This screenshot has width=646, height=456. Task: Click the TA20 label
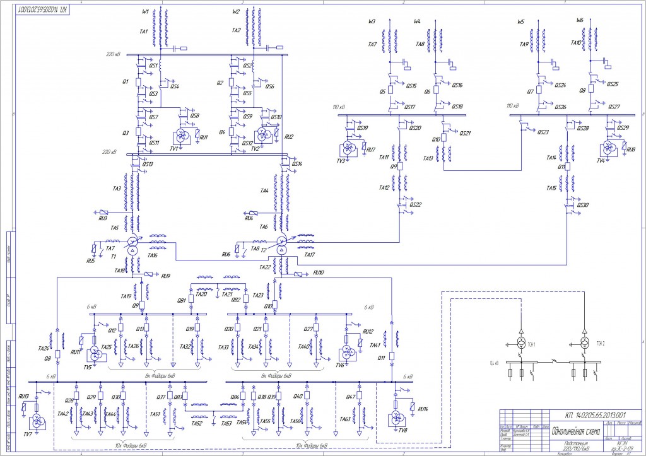(201, 295)
